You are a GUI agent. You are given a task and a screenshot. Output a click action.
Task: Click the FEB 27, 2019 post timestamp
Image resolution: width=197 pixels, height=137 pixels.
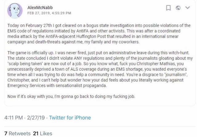(x=49, y=13)
